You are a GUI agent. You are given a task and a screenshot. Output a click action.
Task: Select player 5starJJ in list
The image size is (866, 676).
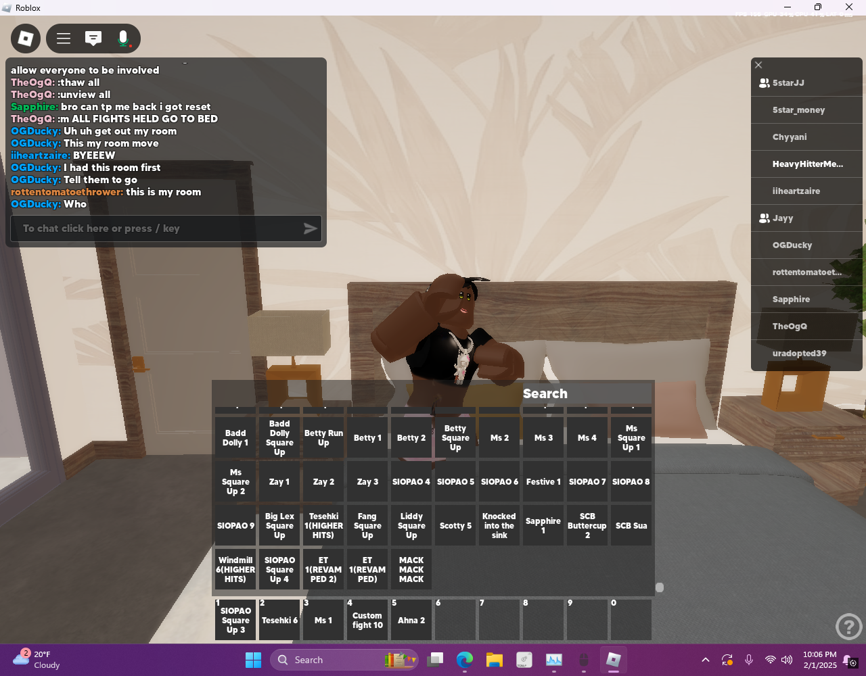[x=806, y=83]
